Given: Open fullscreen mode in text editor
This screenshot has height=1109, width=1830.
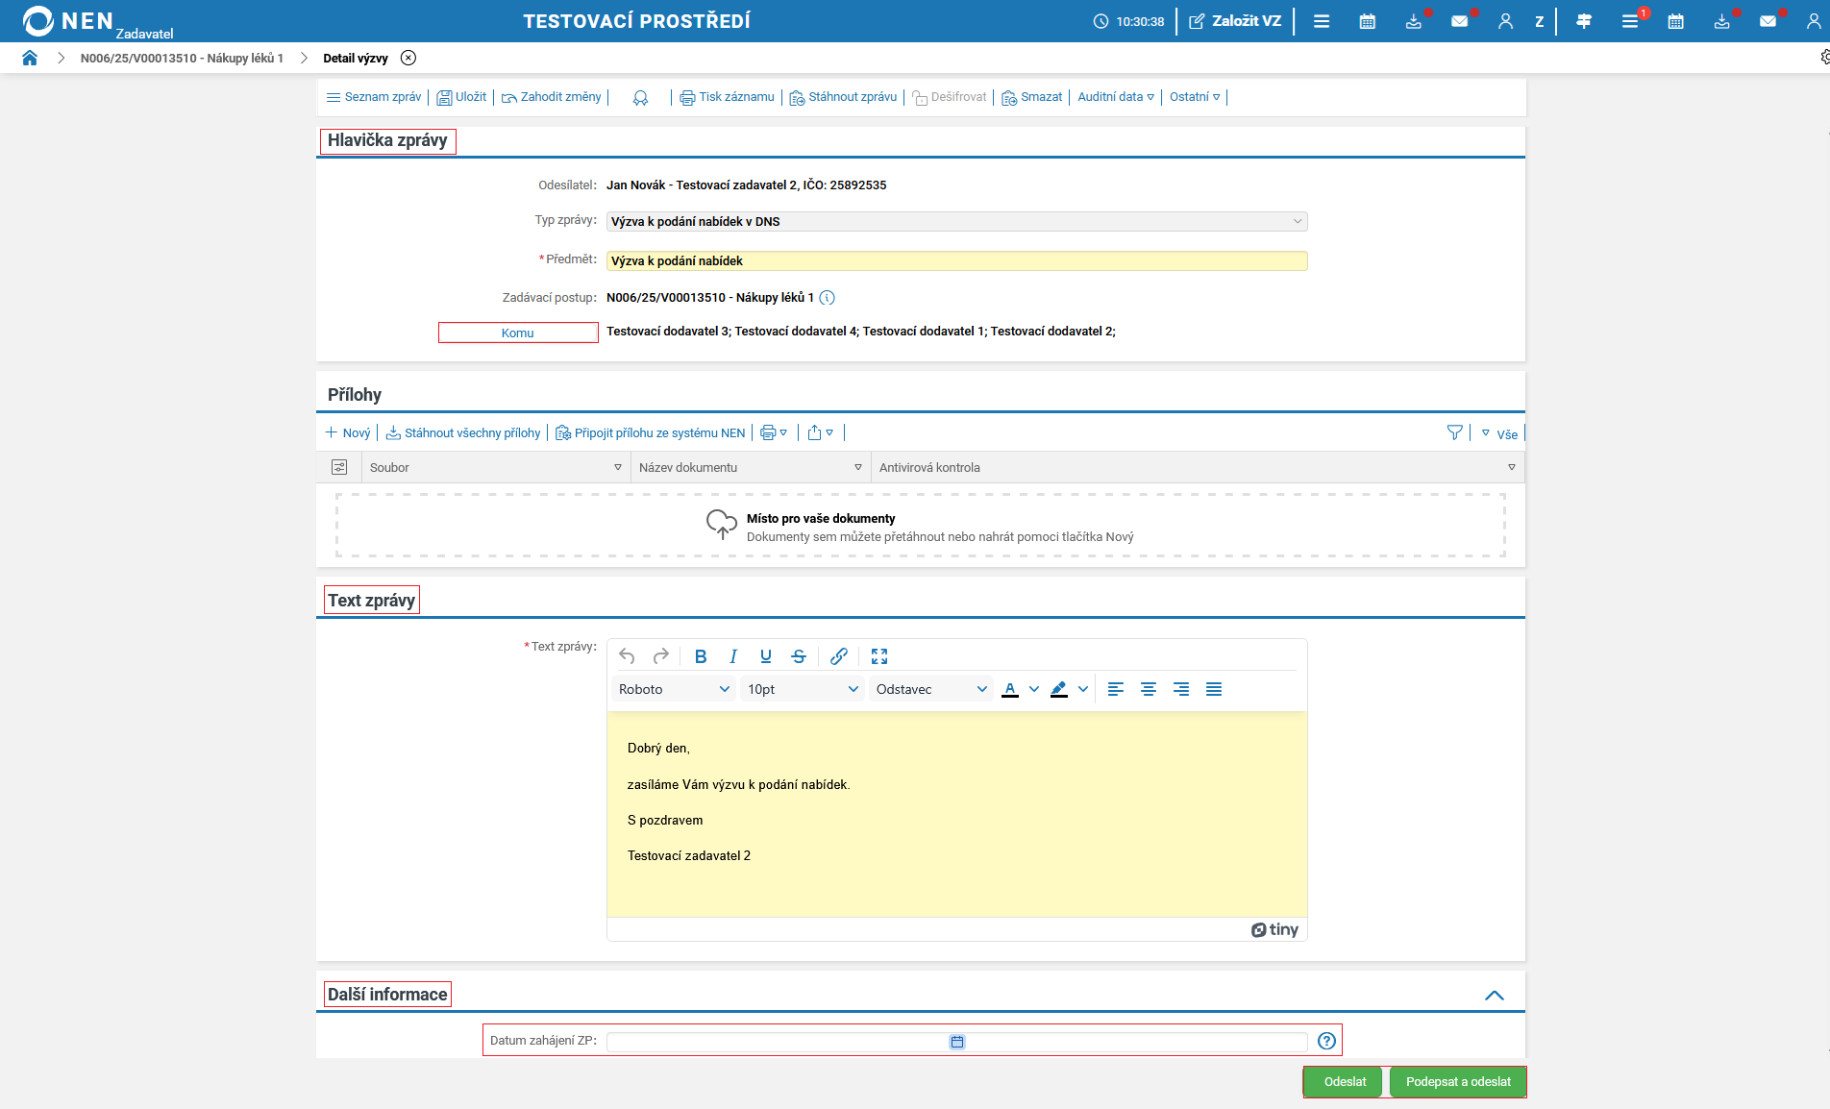Looking at the screenshot, I should pyautogui.click(x=879, y=656).
